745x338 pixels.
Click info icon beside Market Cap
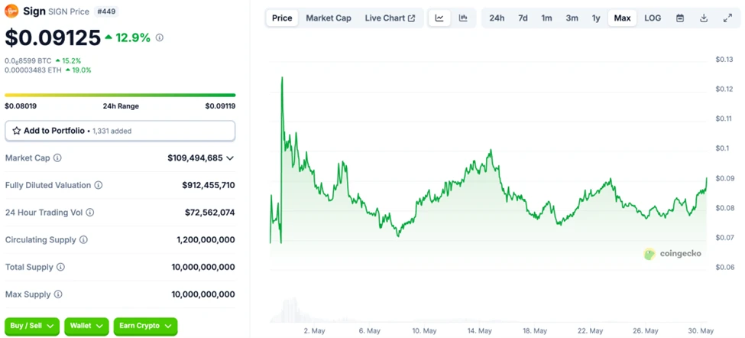point(57,158)
